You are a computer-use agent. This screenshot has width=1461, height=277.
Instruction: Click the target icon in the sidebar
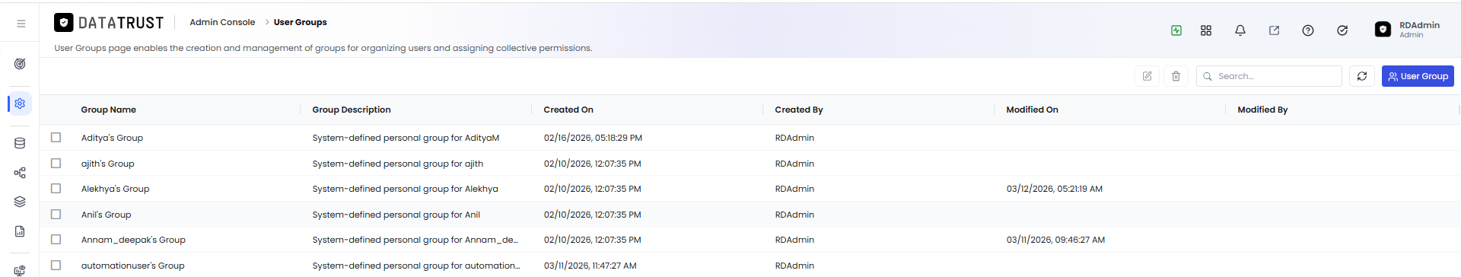[x=20, y=64]
